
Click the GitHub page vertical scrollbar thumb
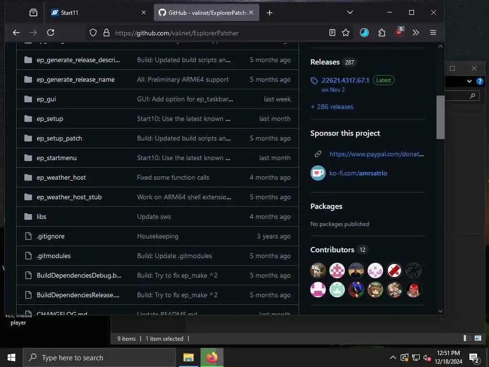[440, 117]
